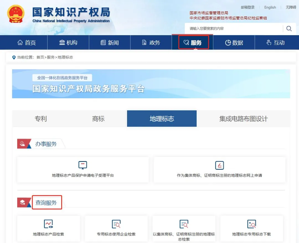Open 地理标志产品检索 service
Screen dimensions: 299x243
point(48,229)
